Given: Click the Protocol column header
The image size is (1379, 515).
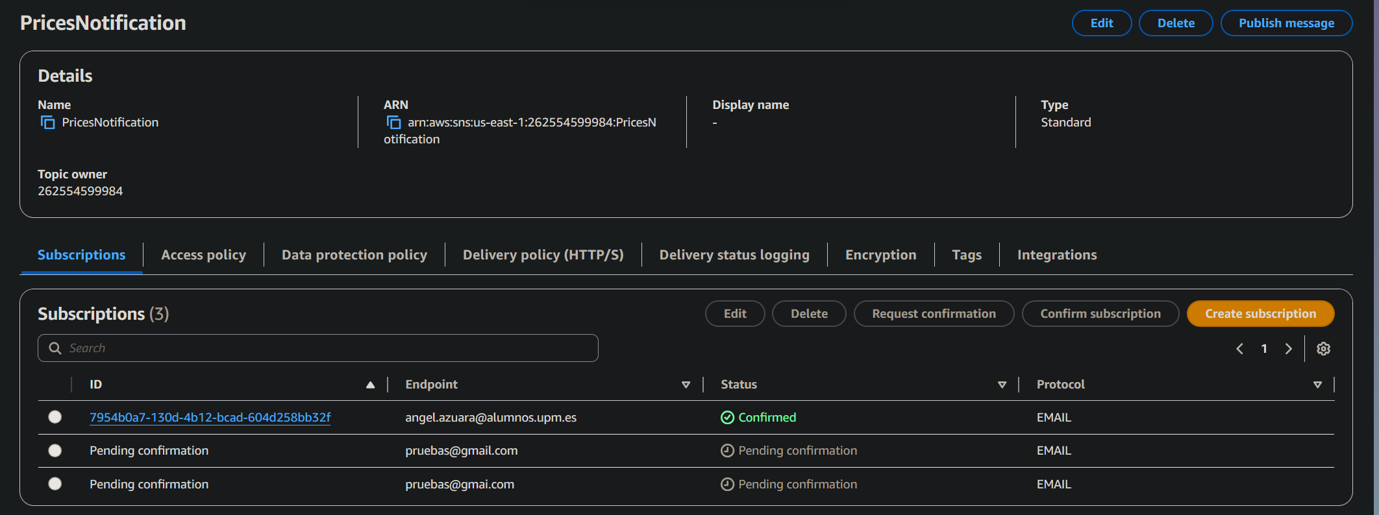Looking at the screenshot, I should [x=1061, y=385].
